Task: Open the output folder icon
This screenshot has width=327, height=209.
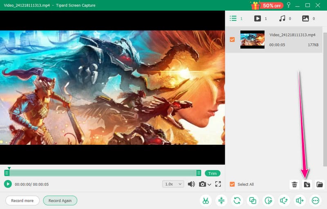Action: click(320, 184)
